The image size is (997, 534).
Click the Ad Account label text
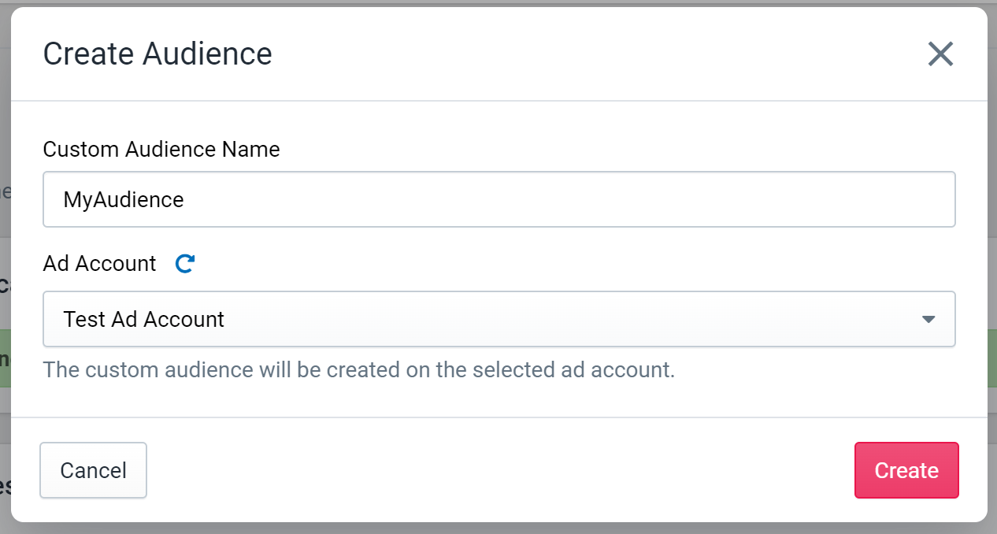point(100,263)
